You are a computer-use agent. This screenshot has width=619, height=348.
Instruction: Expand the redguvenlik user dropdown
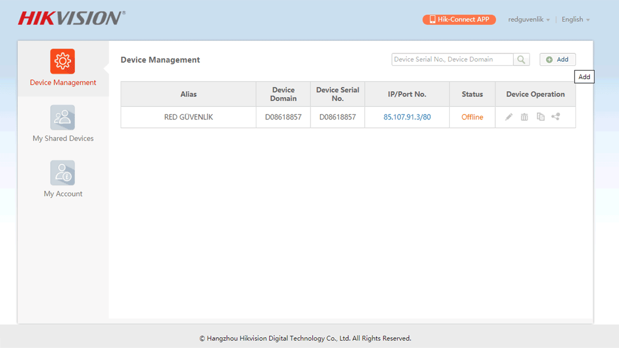point(529,19)
